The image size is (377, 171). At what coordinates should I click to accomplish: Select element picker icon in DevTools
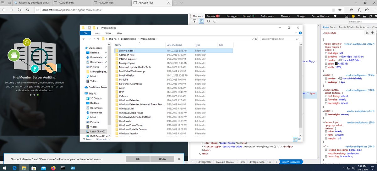194,21
